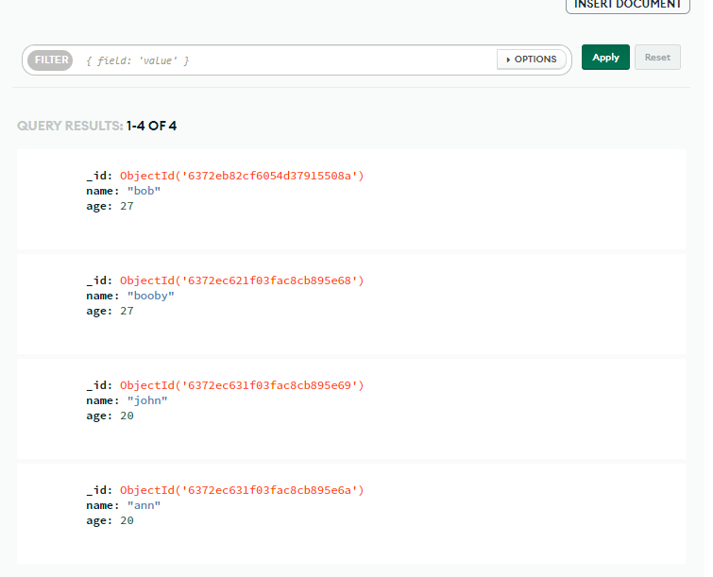Select the ObjectId ending in 5e68
The height and width of the screenshot is (577, 713).
[x=242, y=280]
